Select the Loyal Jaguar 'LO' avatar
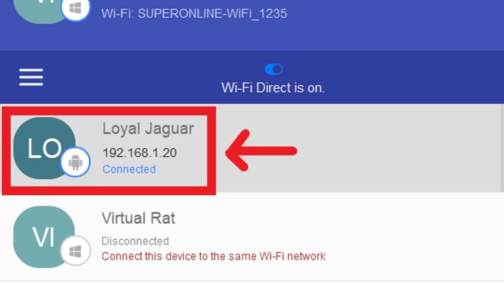 pyautogui.click(x=45, y=148)
